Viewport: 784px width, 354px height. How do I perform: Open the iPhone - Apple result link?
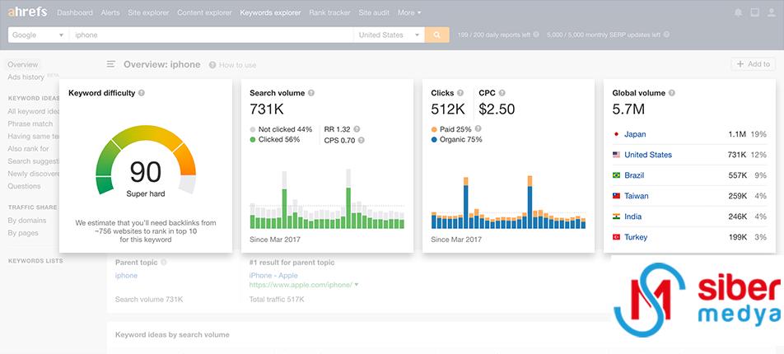(273, 276)
